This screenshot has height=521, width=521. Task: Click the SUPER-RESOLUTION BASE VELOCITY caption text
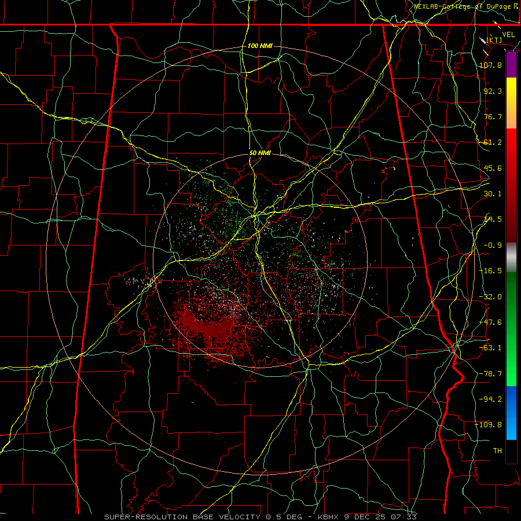tap(182, 517)
